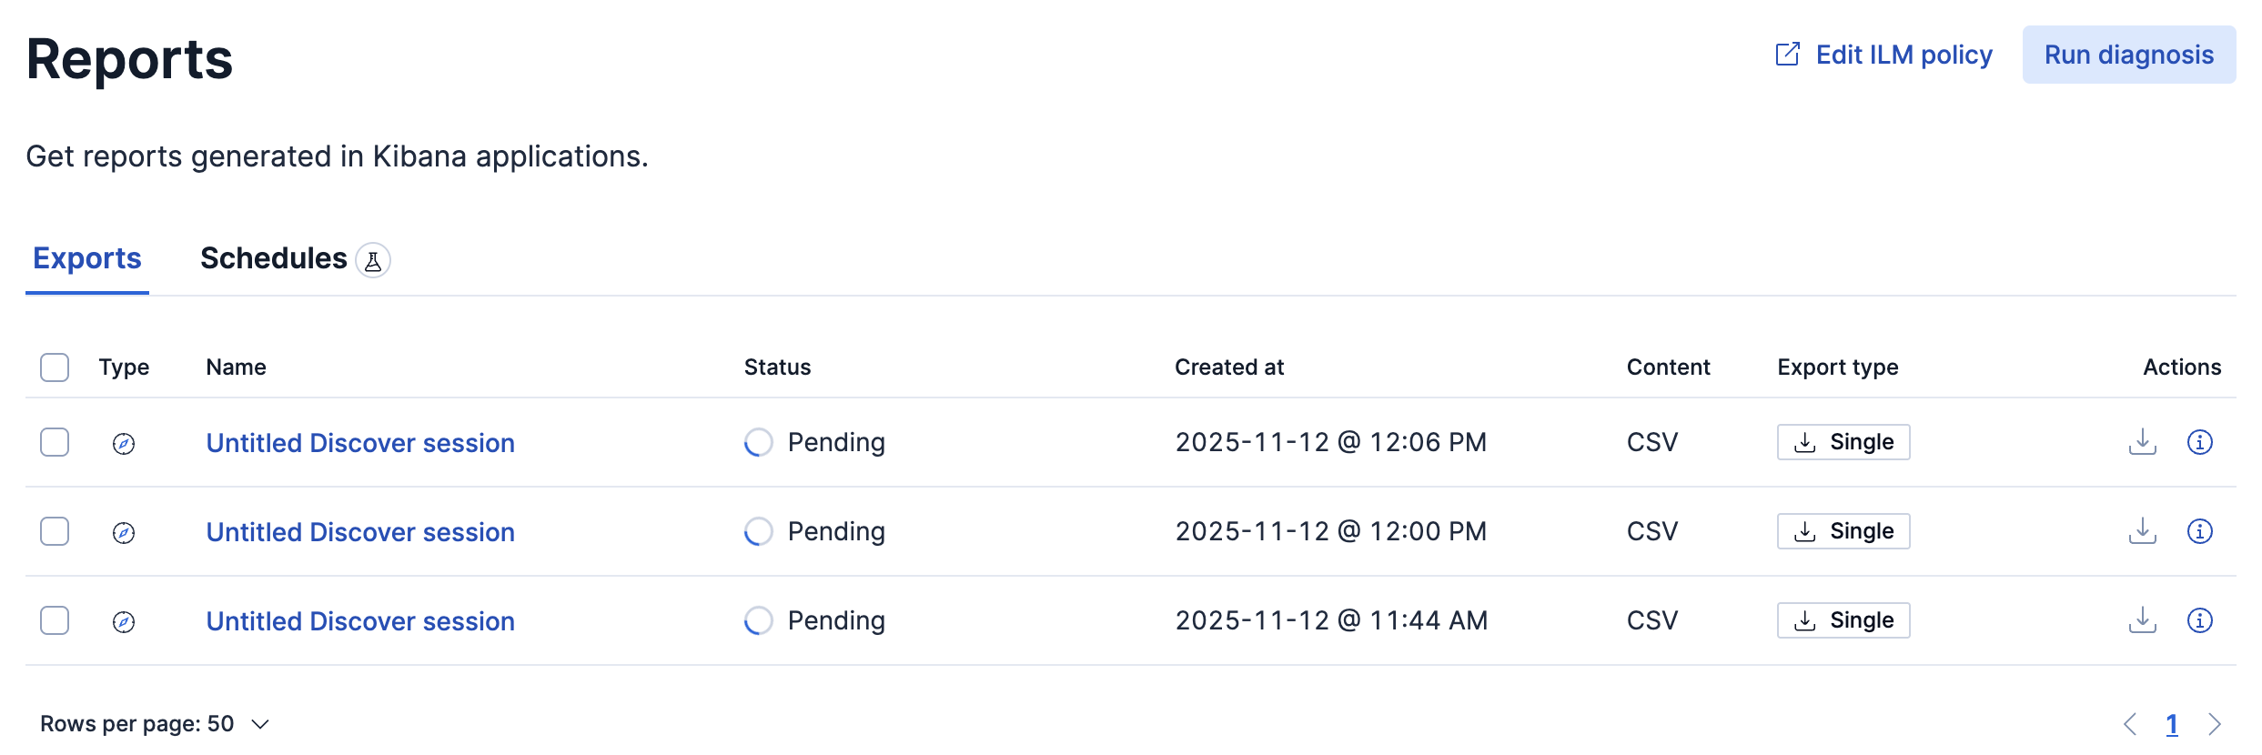Open the Edit ILM policy link
This screenshot has width=2262, height=755.
(1883, 55)
